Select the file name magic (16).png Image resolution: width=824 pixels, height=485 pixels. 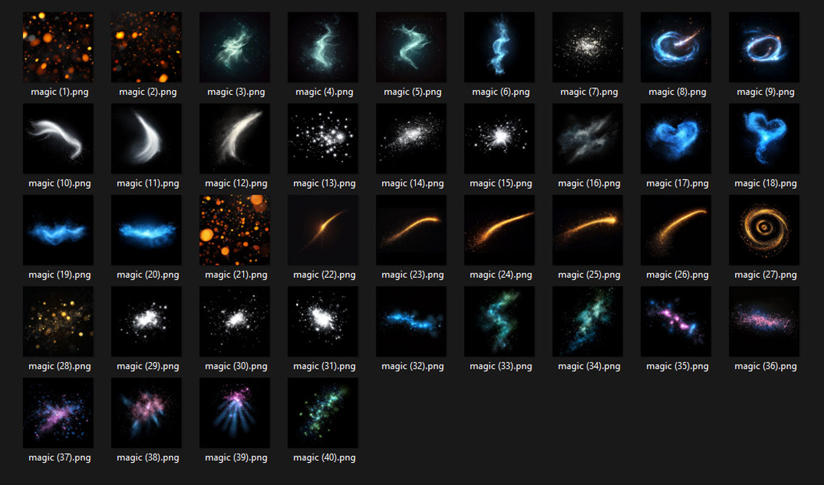589,183
